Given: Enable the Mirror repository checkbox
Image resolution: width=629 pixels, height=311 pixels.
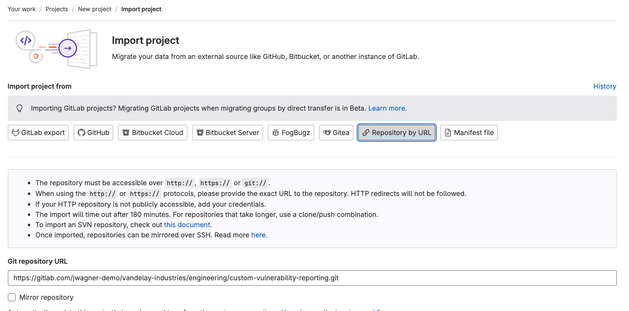Looking at the screenshot, I should (11, 297).
